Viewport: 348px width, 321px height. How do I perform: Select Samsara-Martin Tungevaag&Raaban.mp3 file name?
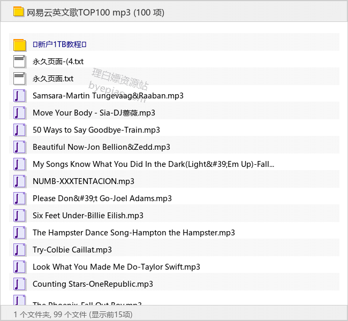(x=108, y=96)
